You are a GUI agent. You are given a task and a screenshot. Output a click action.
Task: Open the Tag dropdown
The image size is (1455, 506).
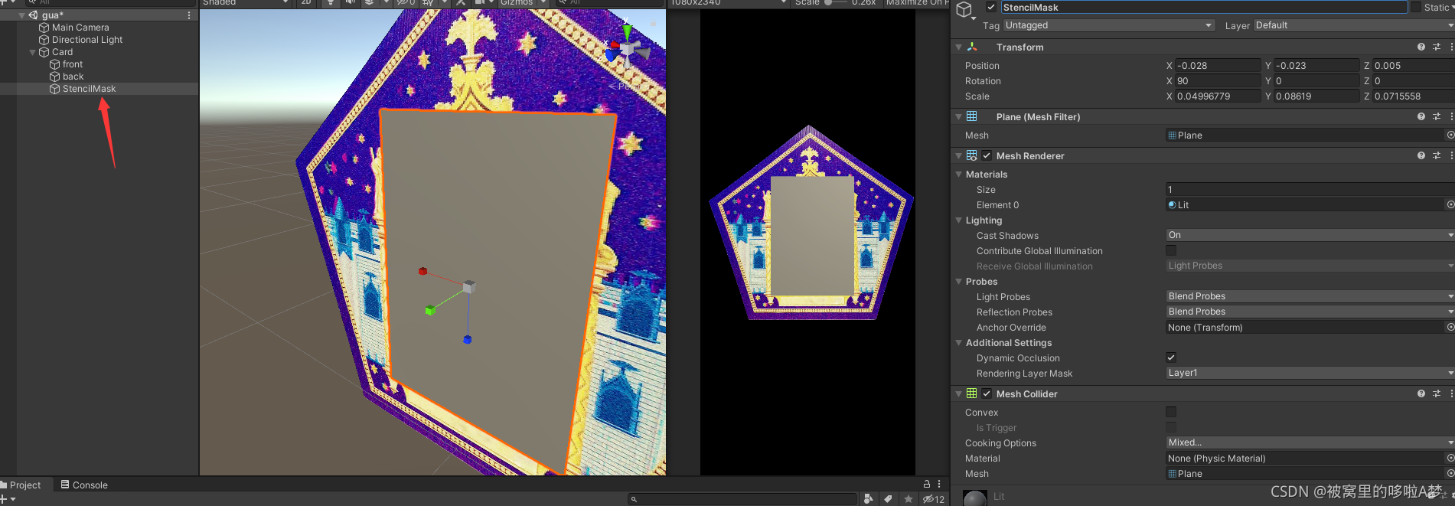pos(1108,25)
